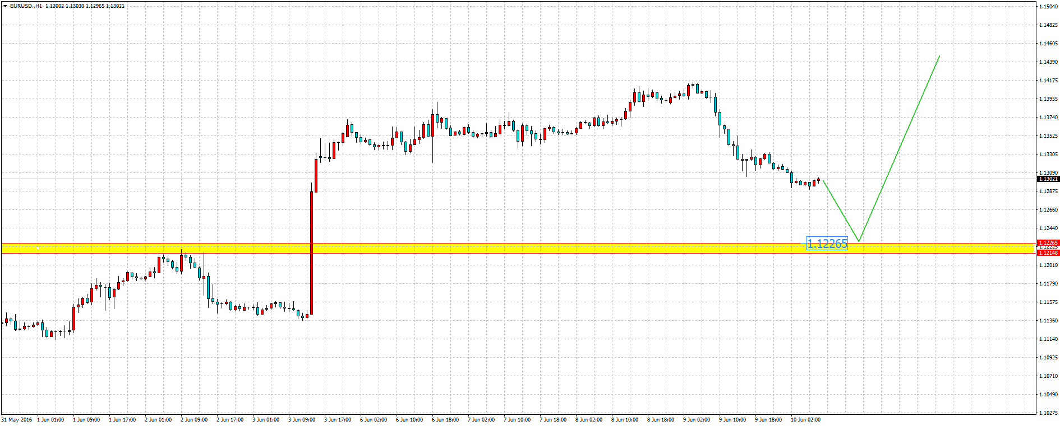Image resolution: width=1060 pixels, height=426 pixels.
Task: Click the black 1.13021 current price tag
Action: [x=1048, y=179]
